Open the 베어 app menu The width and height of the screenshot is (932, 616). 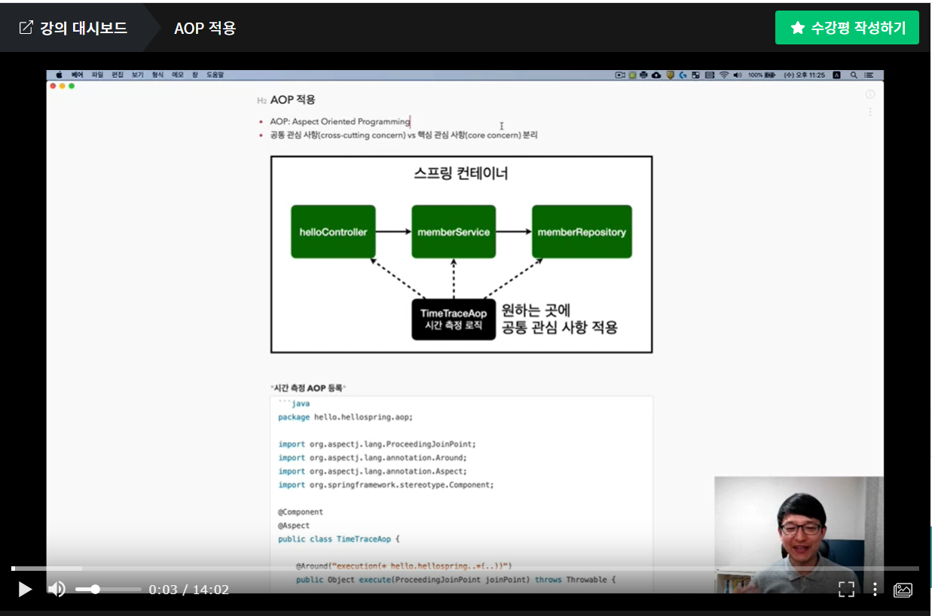[x=77, y=75]
